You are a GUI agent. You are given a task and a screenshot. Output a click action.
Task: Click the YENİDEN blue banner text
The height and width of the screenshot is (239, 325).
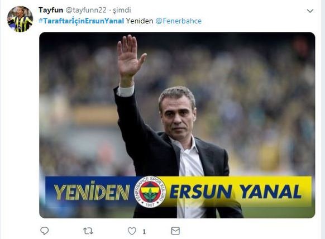pos(92,191)
